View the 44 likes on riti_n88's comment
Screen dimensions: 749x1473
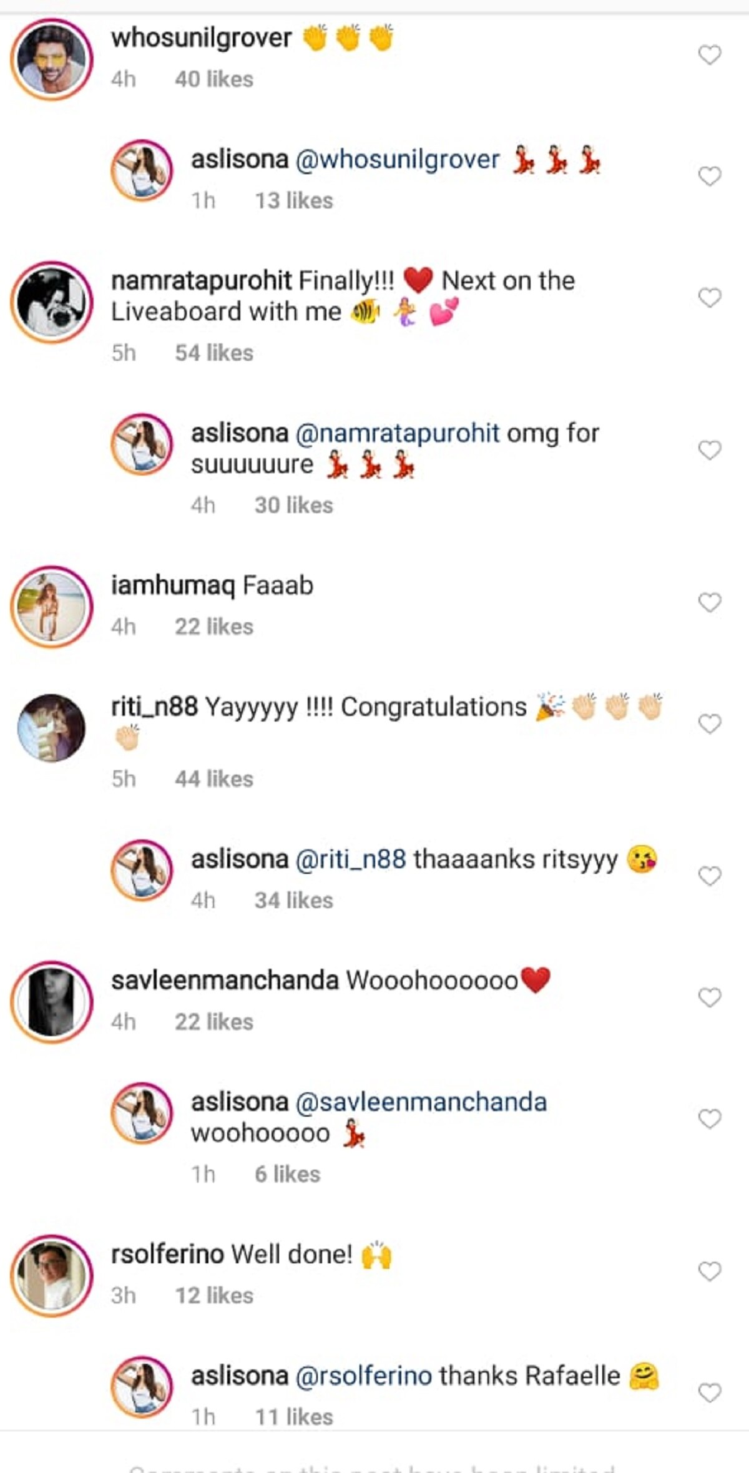[x=214, y=779]
